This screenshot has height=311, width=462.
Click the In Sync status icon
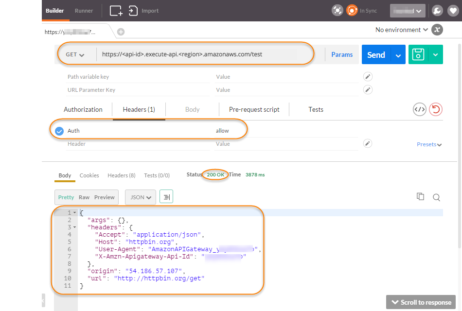(x=353, y=10)
